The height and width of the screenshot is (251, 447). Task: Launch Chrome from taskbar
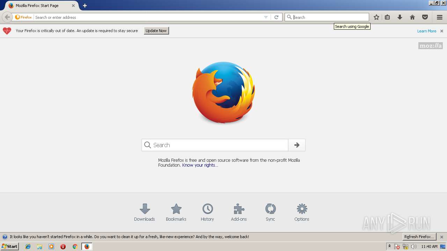coord(75,246)
